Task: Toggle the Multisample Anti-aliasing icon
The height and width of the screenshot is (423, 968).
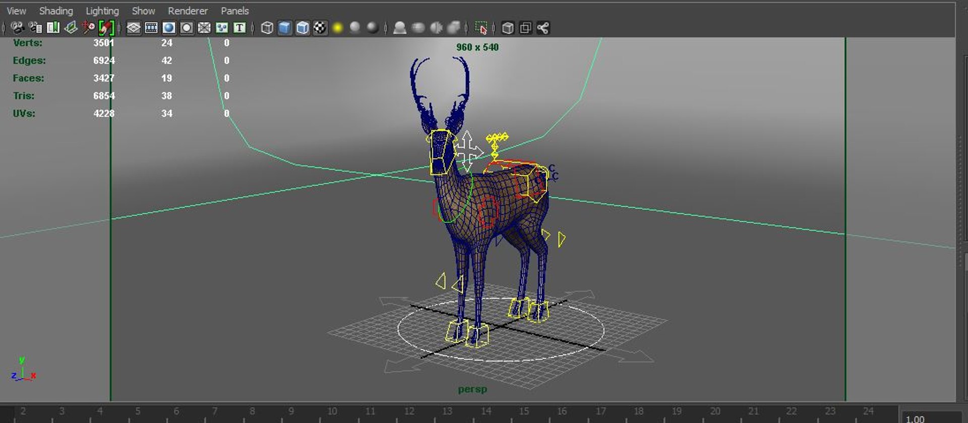Action: [436, 28]
